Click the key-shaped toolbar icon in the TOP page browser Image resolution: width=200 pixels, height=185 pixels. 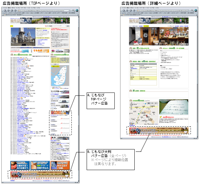pos(73,11)
